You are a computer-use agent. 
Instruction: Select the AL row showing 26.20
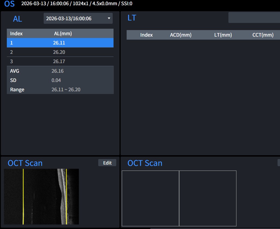click(60, 52)
